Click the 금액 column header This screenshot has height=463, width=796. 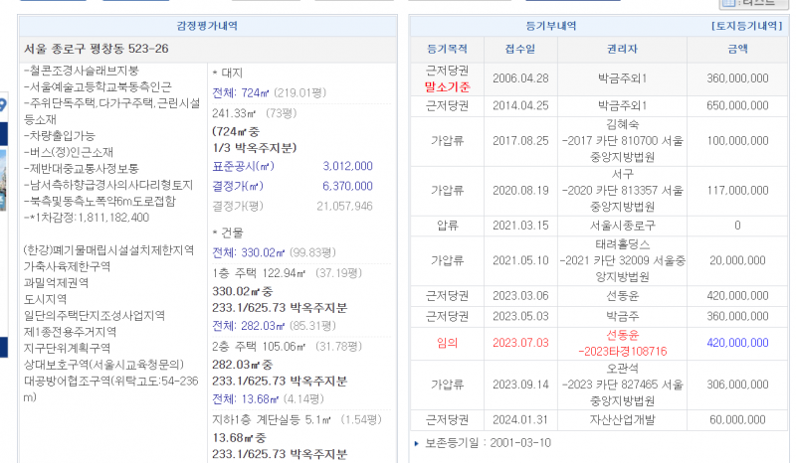[x=737, y=48]
